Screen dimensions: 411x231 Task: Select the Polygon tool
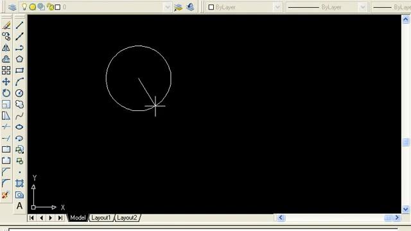tap(19, 59)
